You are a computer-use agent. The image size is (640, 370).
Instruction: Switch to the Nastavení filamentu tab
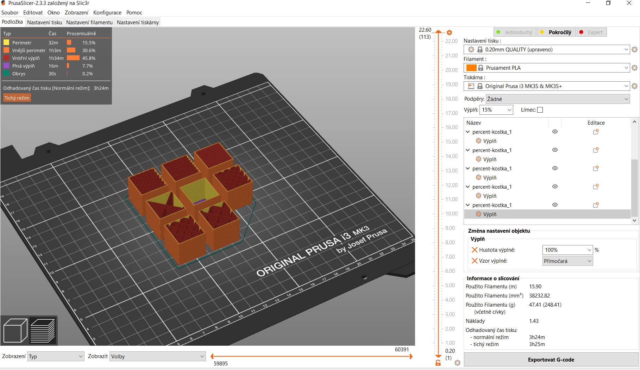(89, 22)
